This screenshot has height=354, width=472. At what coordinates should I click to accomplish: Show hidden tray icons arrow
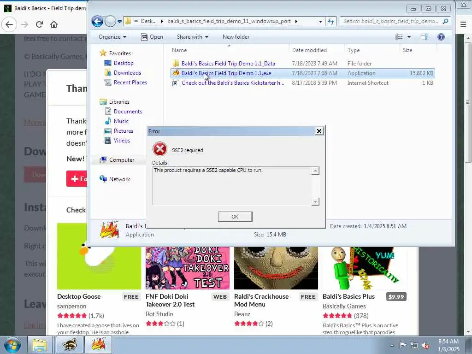pyautogui.click(x=392, y=345)
